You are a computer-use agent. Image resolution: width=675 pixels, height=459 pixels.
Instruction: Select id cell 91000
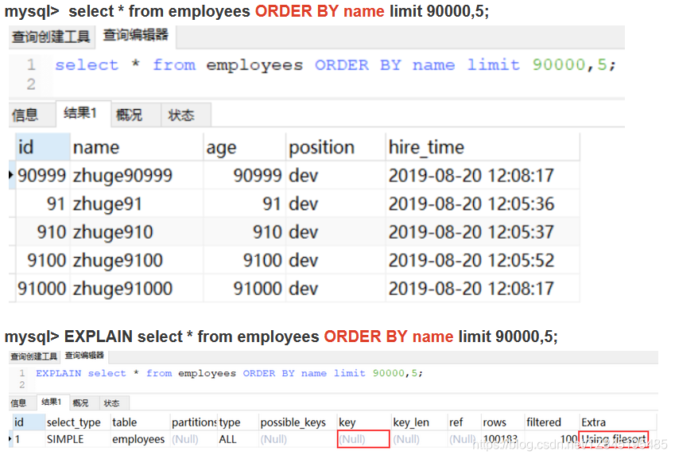click(43, 289)
